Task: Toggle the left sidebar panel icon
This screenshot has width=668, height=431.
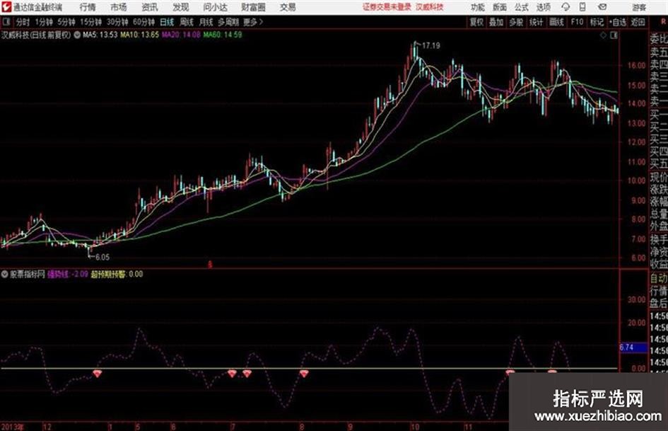Action: pyautogui.click(x=6, y=22)
